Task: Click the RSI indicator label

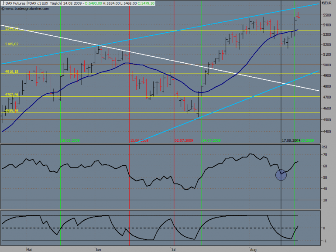Action: [324, 147]
